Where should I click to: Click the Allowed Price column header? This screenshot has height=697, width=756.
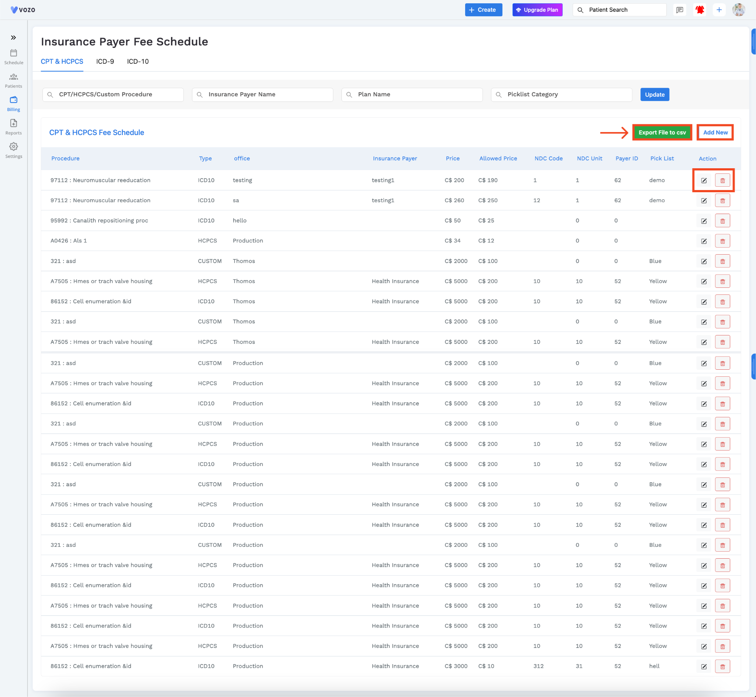498,158
